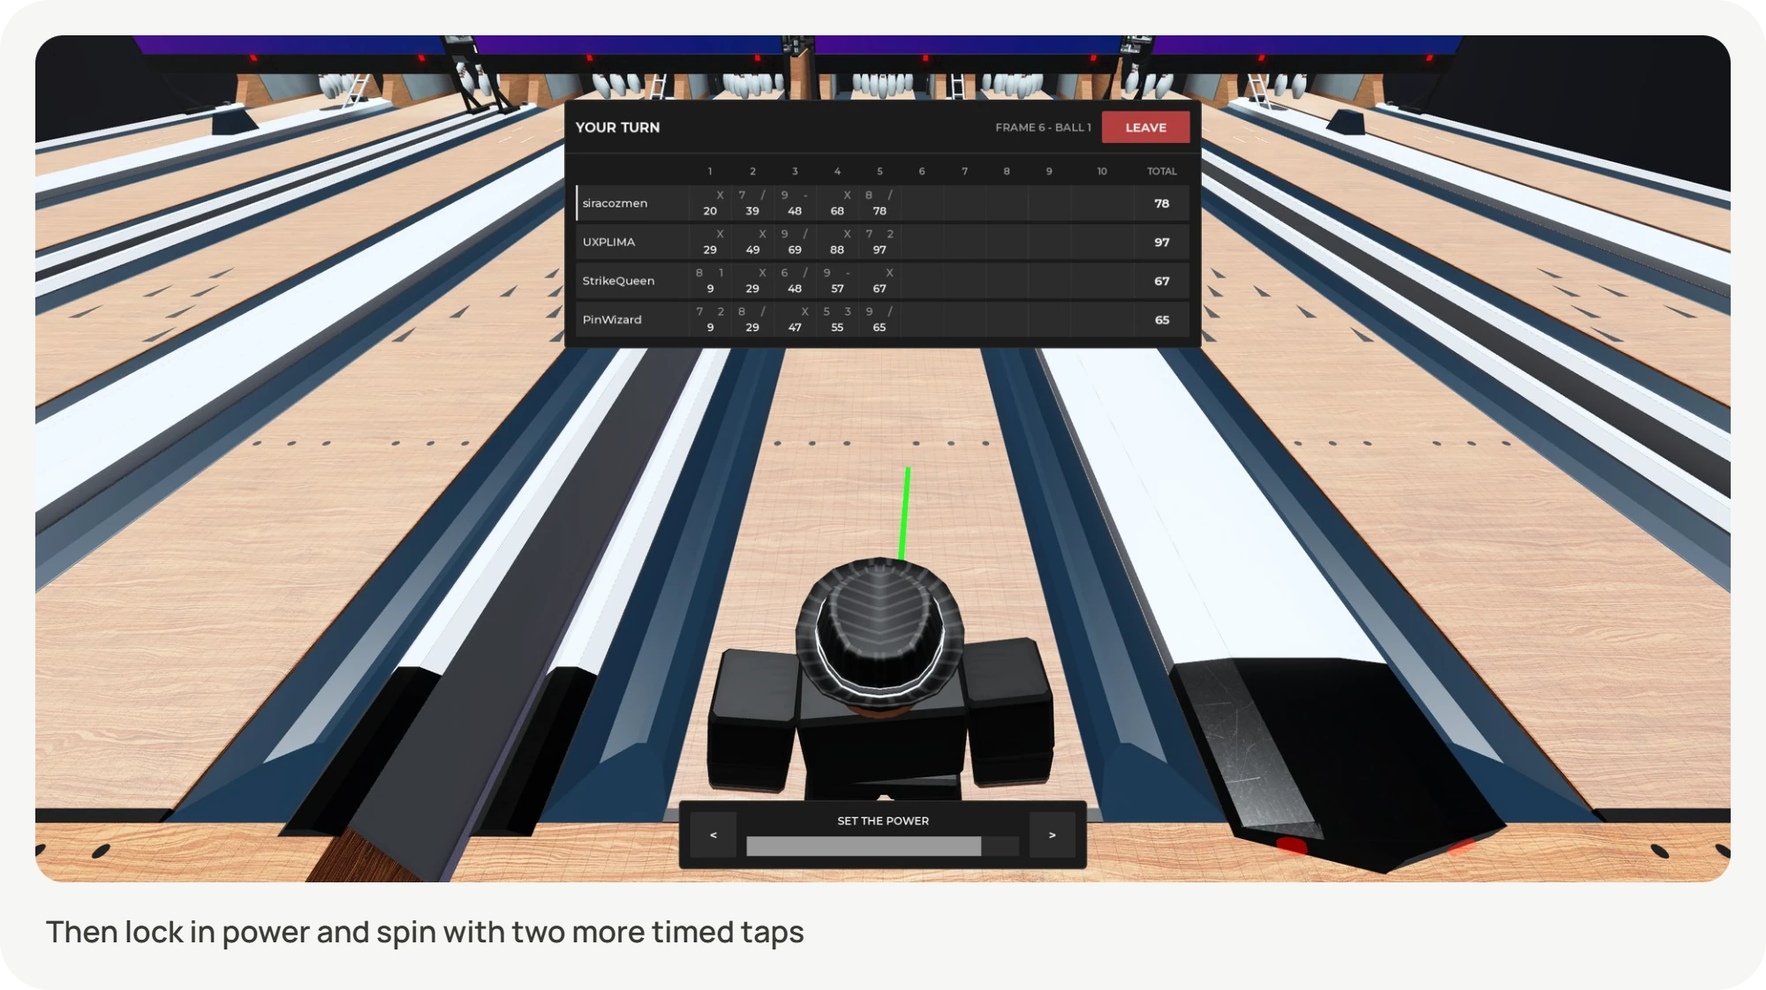Click the left arrow beside the power bar
The width and height of the screenshot is (1766, 990).
click(713, 835)
